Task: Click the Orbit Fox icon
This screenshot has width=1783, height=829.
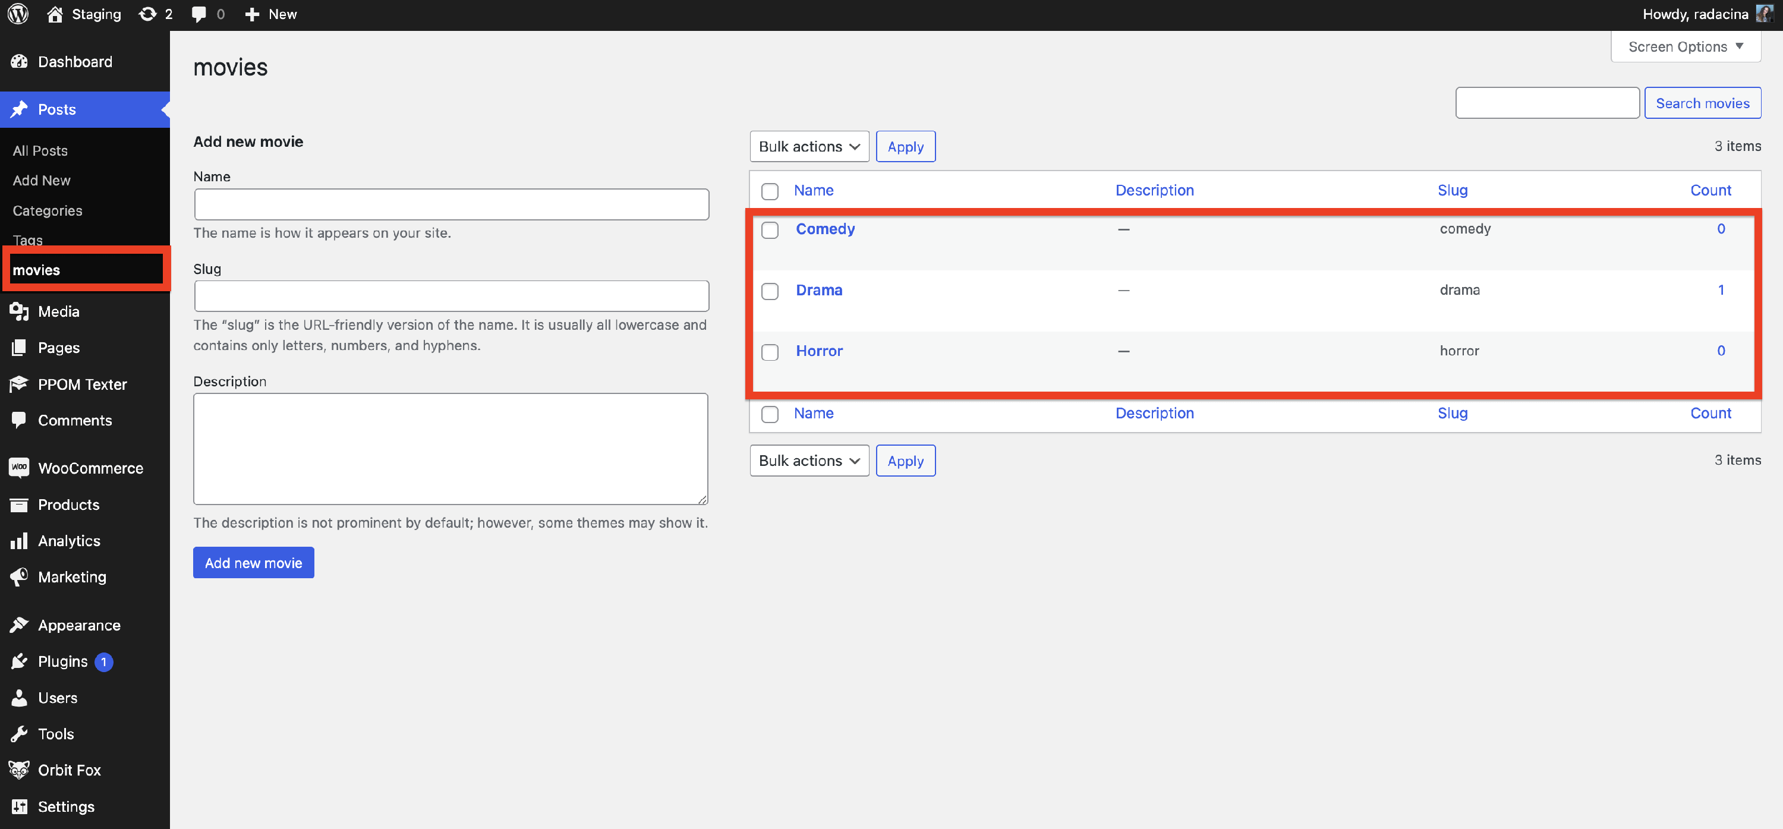Action: (20, 770)
